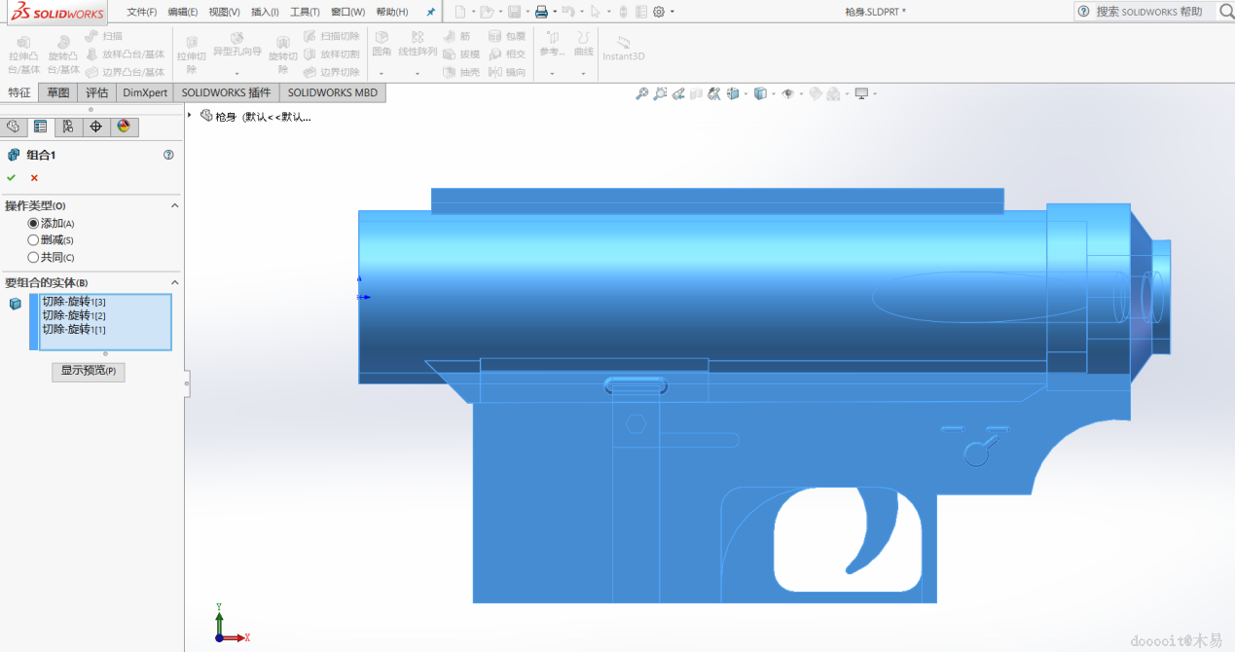Open the DisplayManager color sphere tab
The width and height of the screenshot is (1235, 652).
[x=123, y=127]
